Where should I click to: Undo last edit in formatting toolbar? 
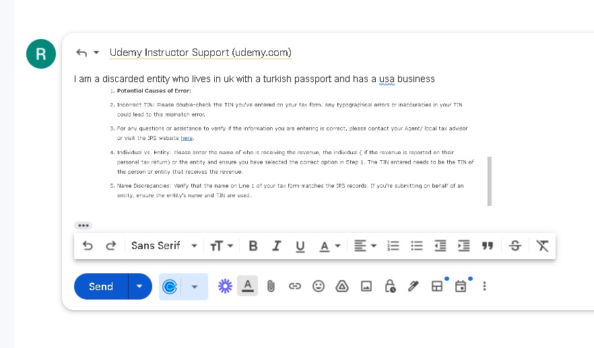point(88,246)
